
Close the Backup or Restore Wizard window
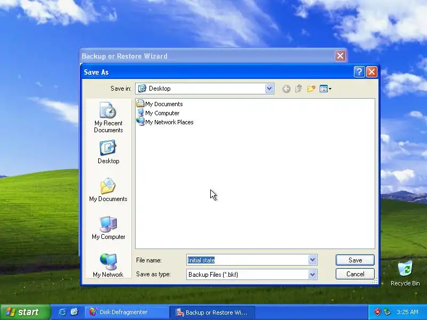pos(340,56)
